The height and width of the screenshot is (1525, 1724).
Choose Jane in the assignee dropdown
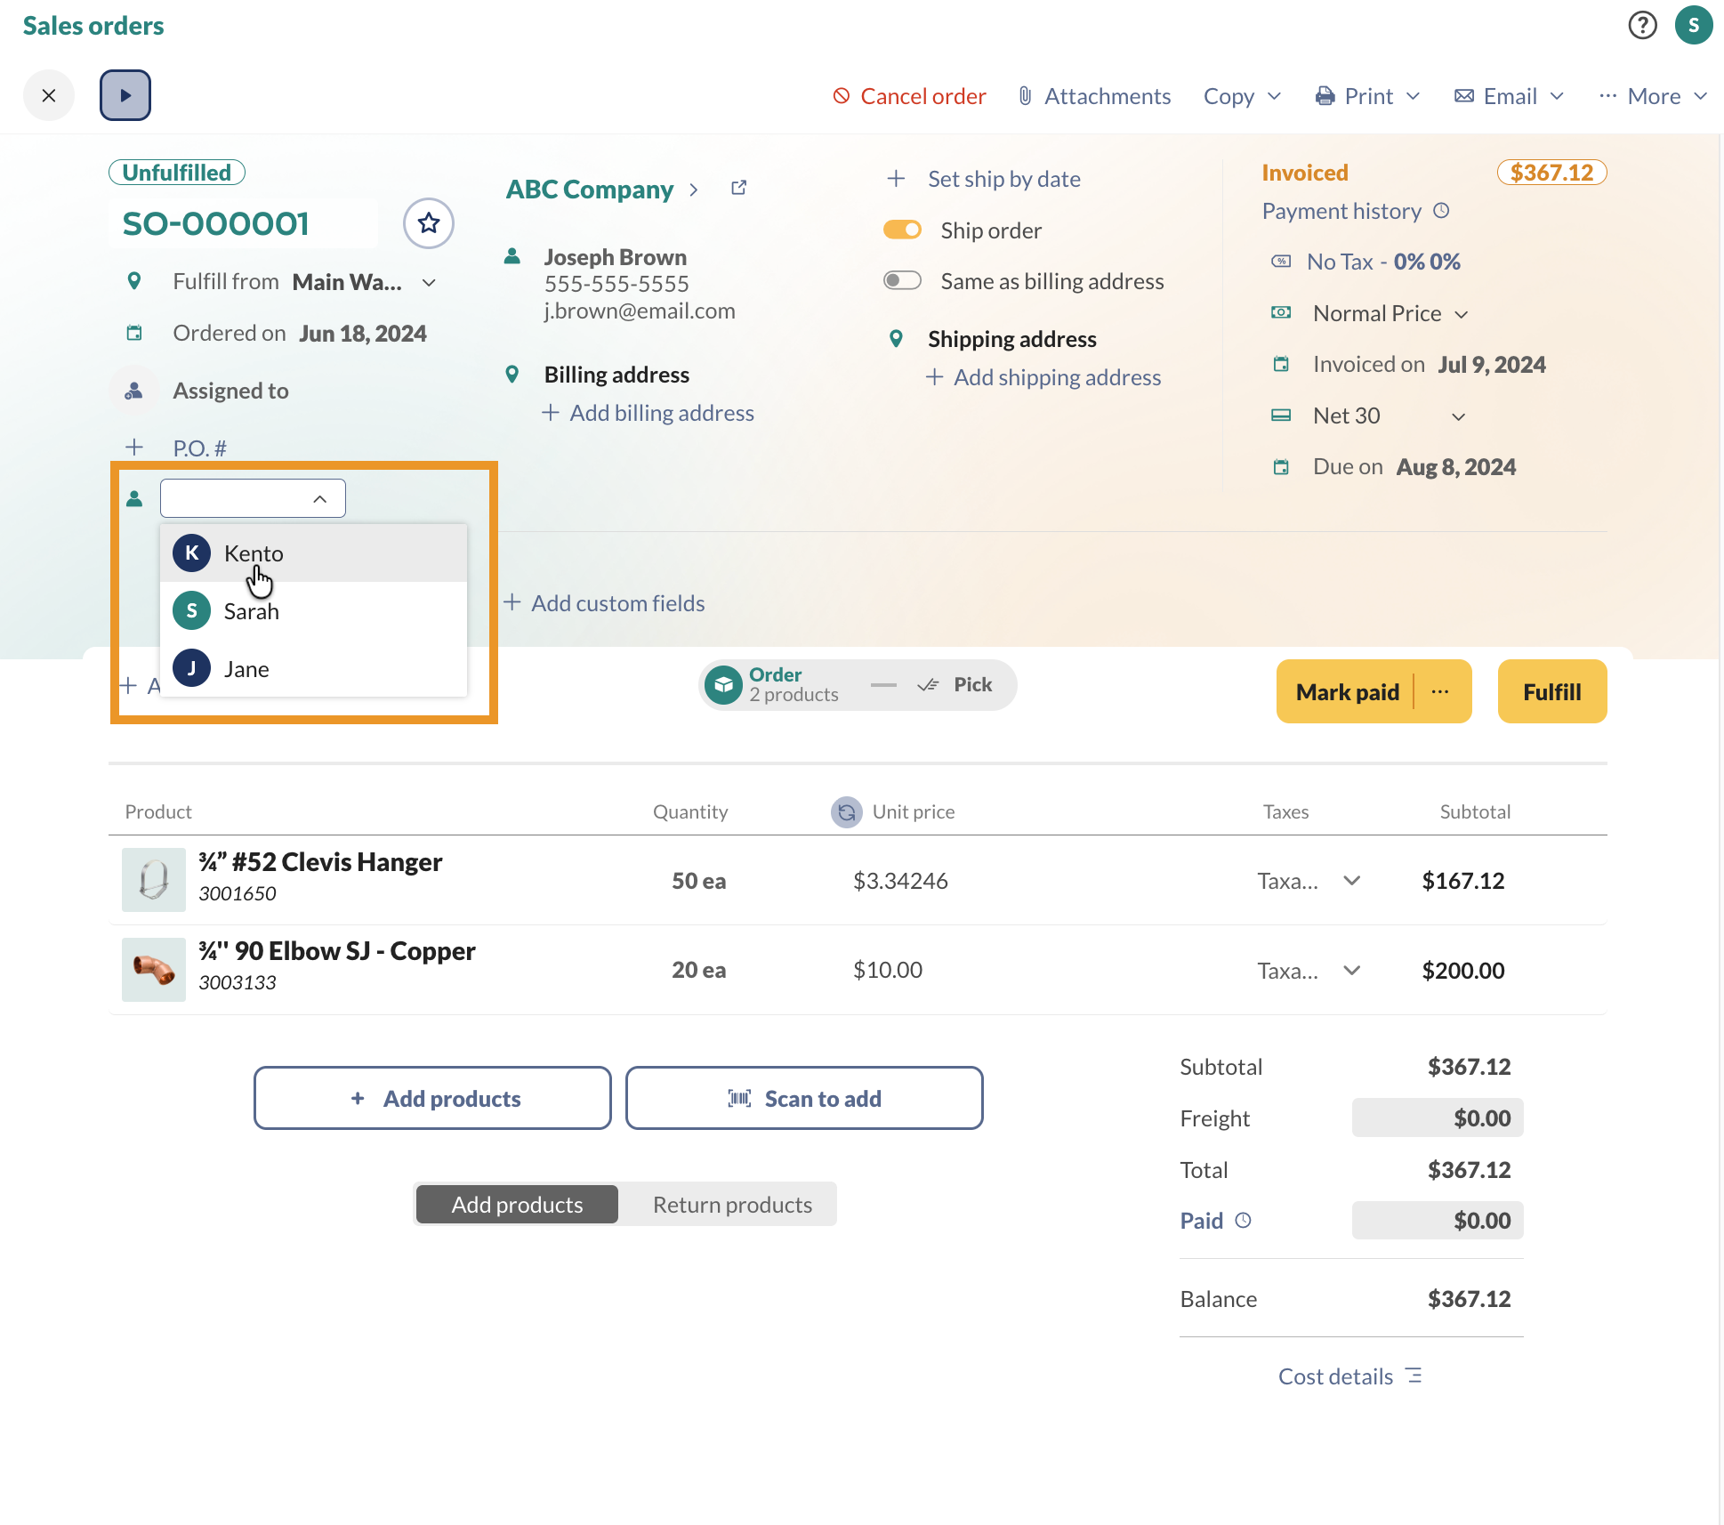(x=246, y=669)
